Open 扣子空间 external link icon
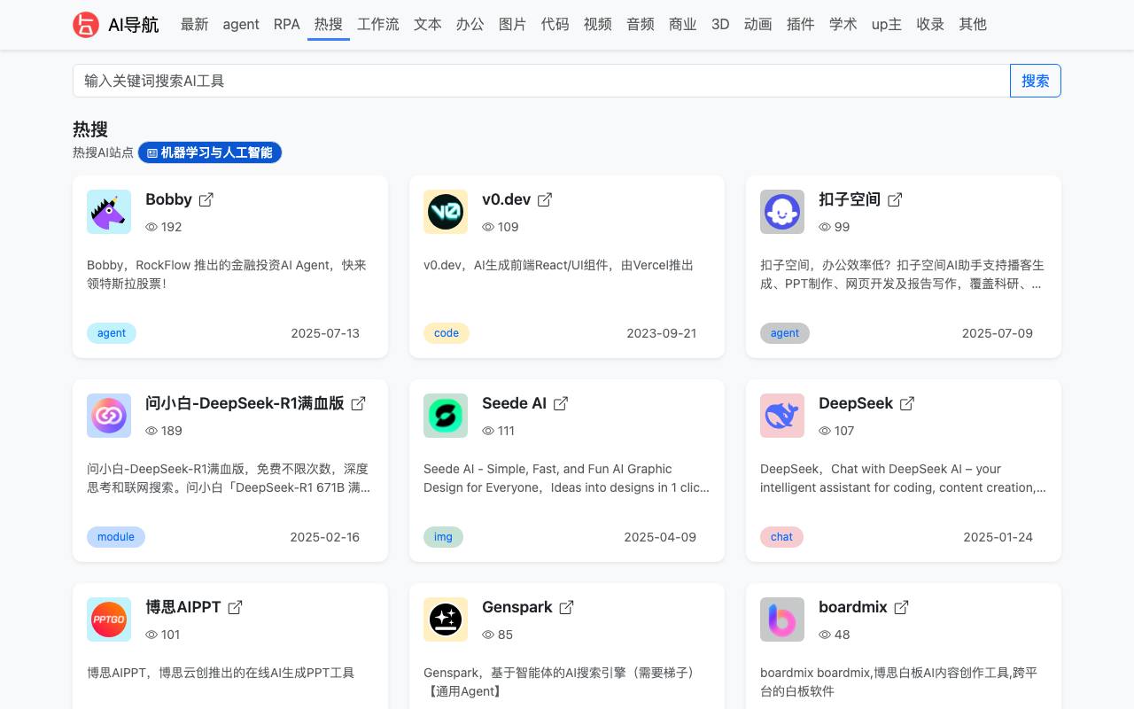1134x709 pixels. click(x=895, y=199)
